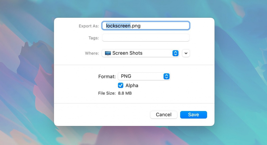
Task: Click the Screen Shots display icon
Action: [108, 53]
